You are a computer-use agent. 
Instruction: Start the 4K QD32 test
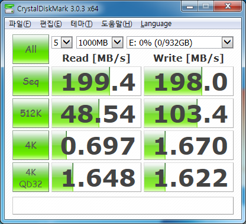tap(31, 177)
